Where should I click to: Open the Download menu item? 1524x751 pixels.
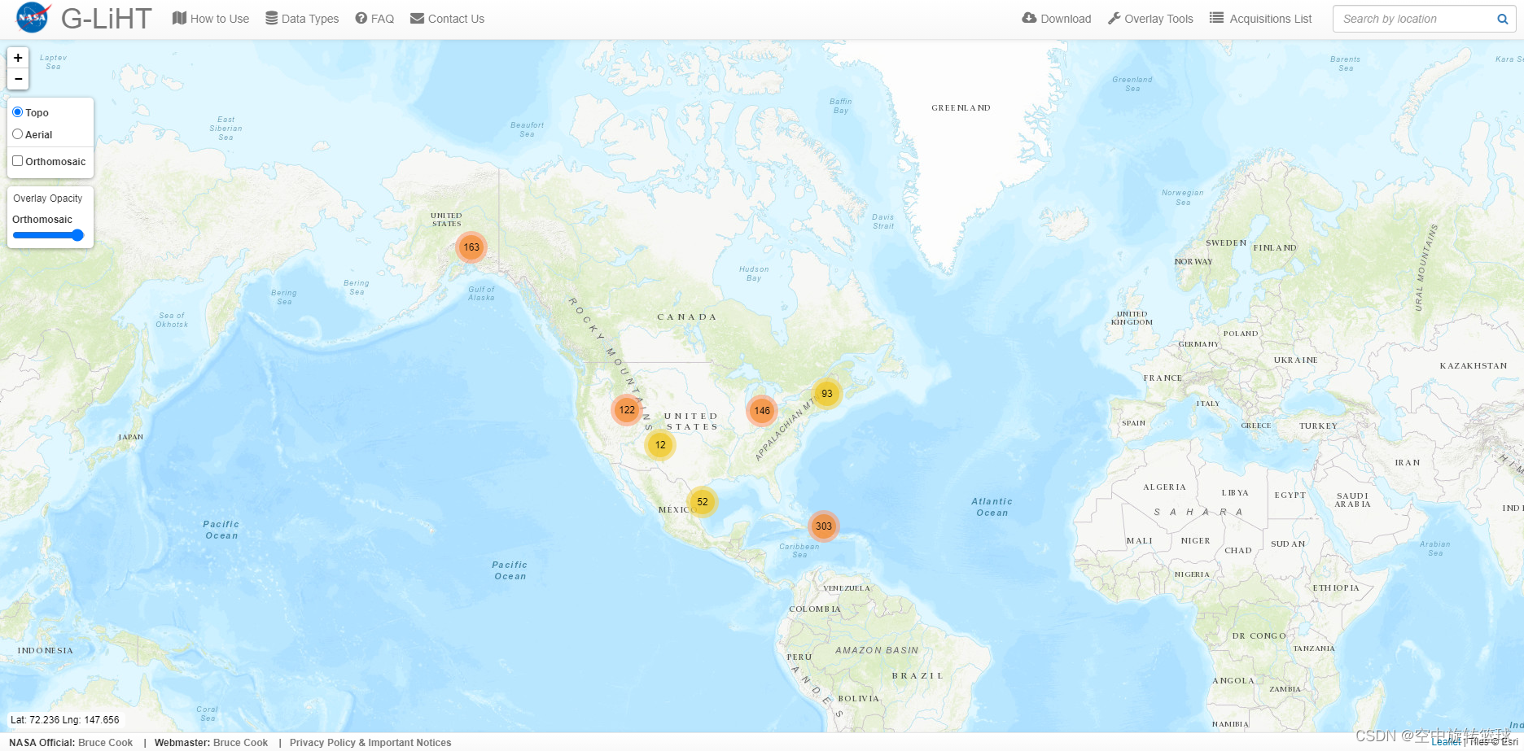(1057, 19)
